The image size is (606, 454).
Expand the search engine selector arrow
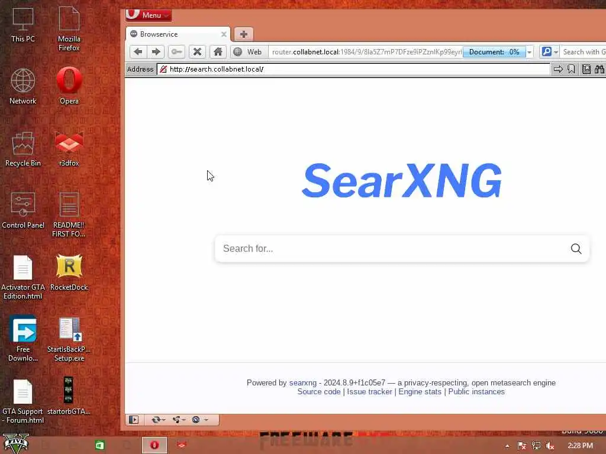click(556, 52)
